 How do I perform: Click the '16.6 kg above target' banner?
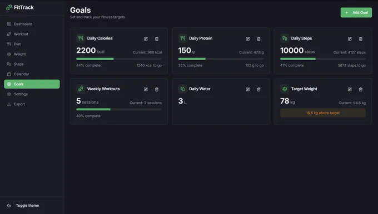pos(323,113)
